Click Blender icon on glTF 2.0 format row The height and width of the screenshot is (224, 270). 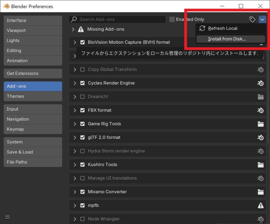click(x=261, y=137)
